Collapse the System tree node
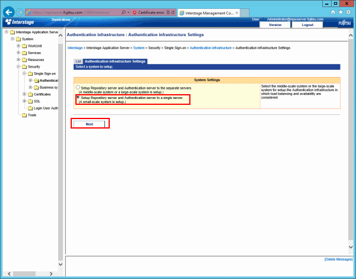The height and width of the screenshot is (279, 356). (12, 39)
